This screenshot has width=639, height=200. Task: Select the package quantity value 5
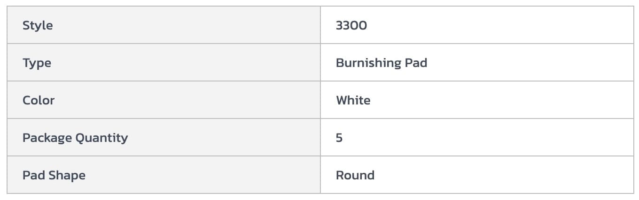click(x=339, y=138)
